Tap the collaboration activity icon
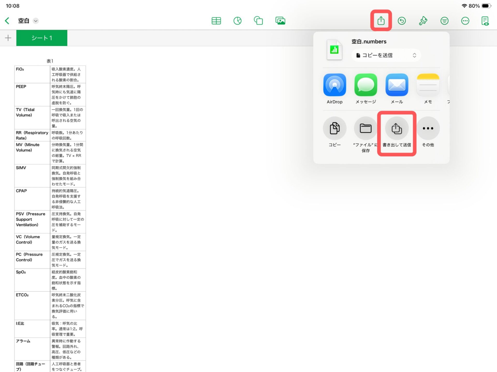 coord(485,21)
